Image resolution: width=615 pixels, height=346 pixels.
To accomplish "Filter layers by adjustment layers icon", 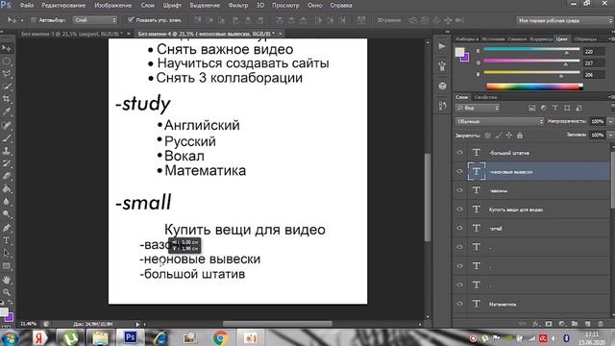I will 544,108.
